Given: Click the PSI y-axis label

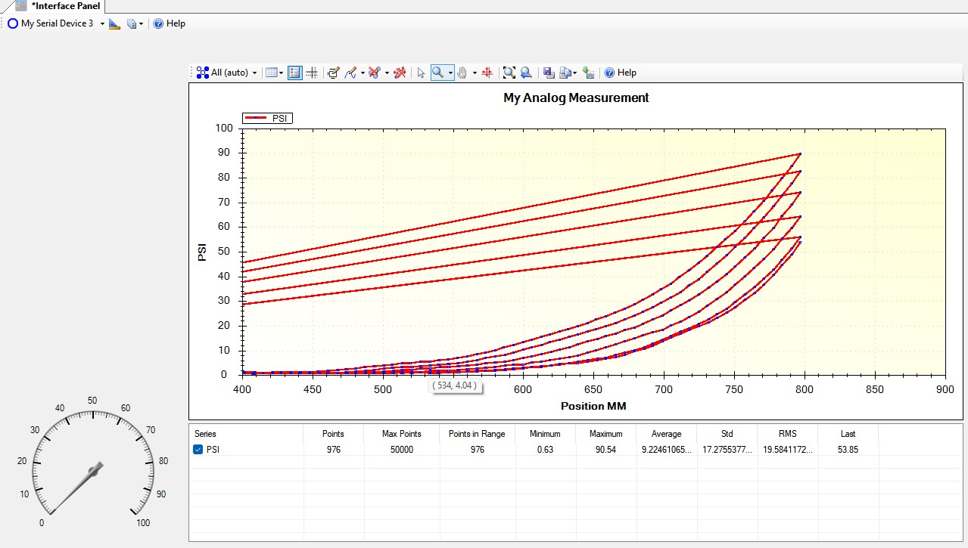Looking at the screenshot, I should coord(202,252).
